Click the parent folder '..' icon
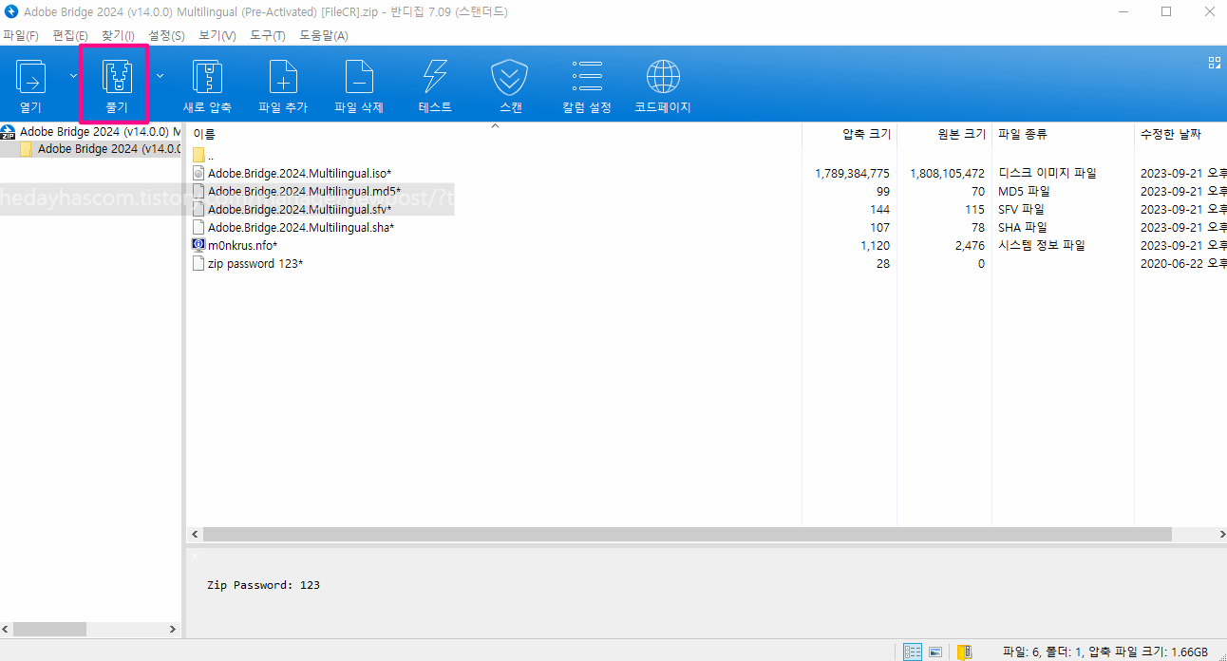 click(x=198, y=155)
